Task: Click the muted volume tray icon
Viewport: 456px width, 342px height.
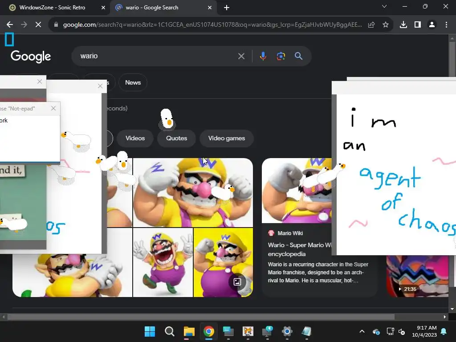Action: point(402,331)
